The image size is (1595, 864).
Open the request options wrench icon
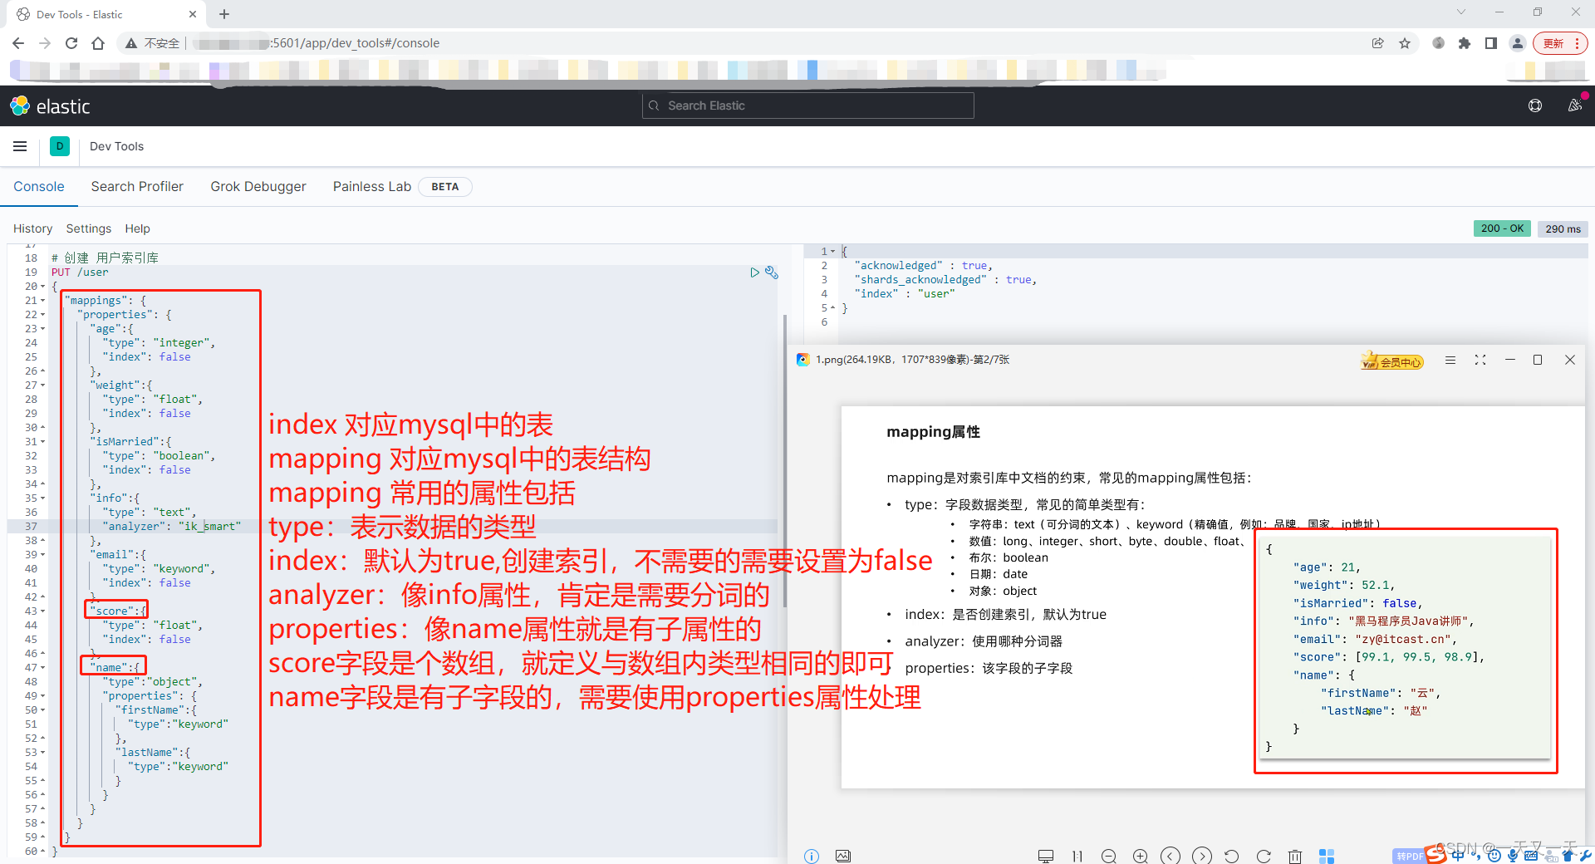(x=772, y=272)
